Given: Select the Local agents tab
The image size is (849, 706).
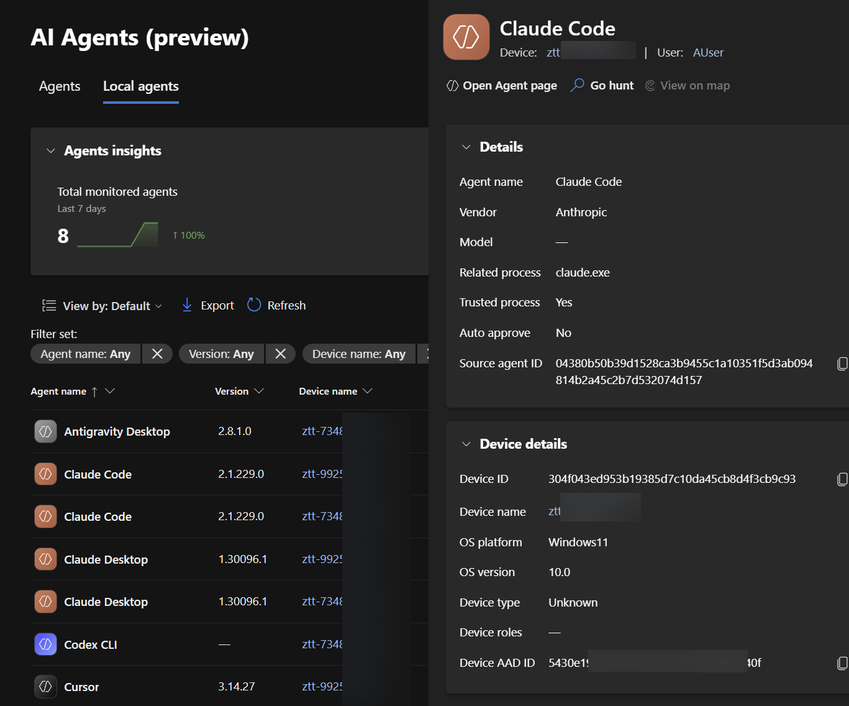Looking at the screenshot, I should [141, 86].
